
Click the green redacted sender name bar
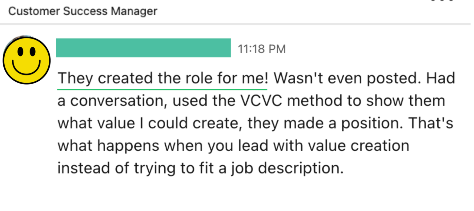click(143, 48)
